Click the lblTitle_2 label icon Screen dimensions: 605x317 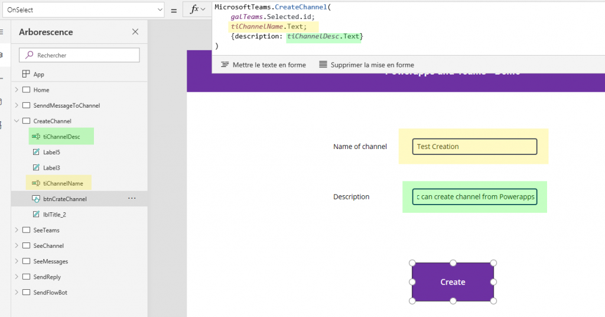[36, 214]
